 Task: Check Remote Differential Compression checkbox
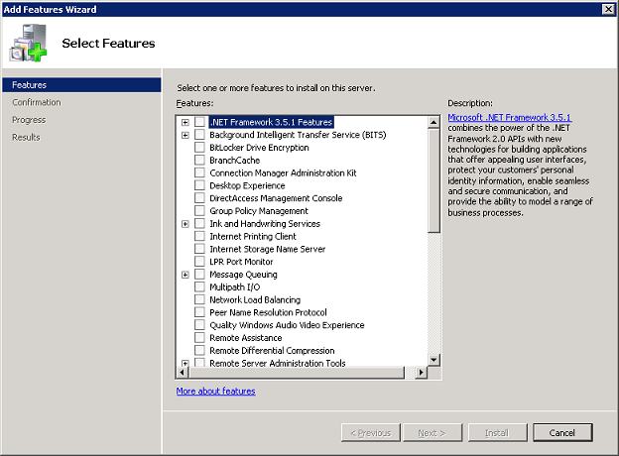tap(199, 350)
